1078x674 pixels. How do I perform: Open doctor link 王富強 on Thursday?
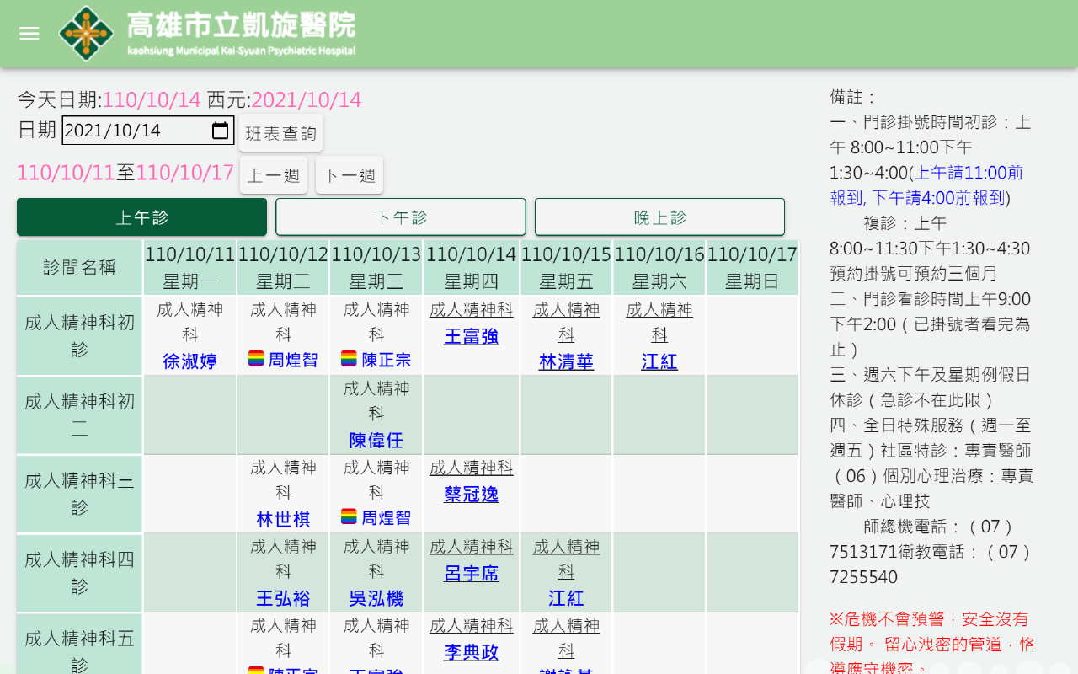(x=472, y=337)
